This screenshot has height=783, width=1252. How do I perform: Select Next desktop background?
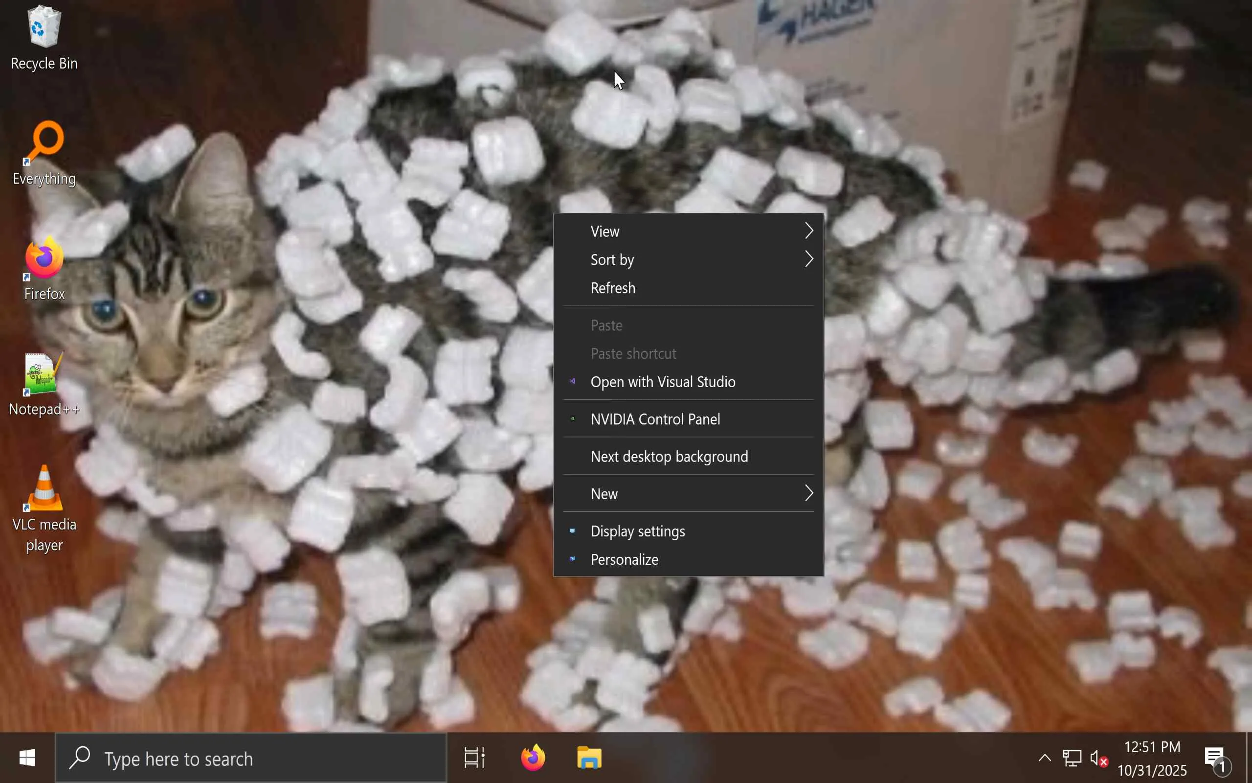point(669,456)
